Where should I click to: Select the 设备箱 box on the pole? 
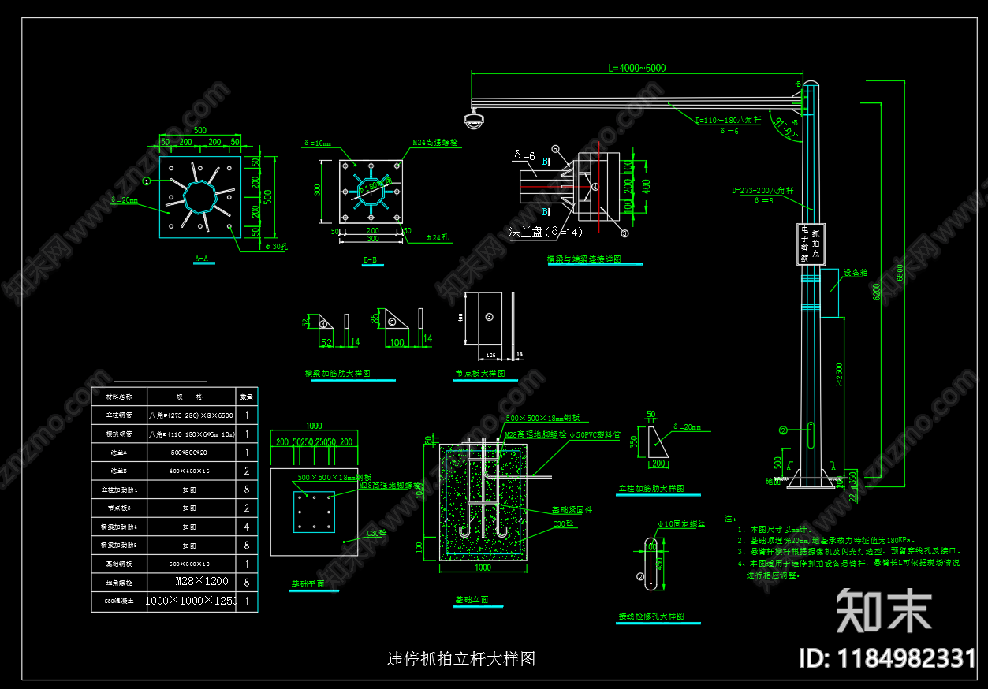click(832, 292)
